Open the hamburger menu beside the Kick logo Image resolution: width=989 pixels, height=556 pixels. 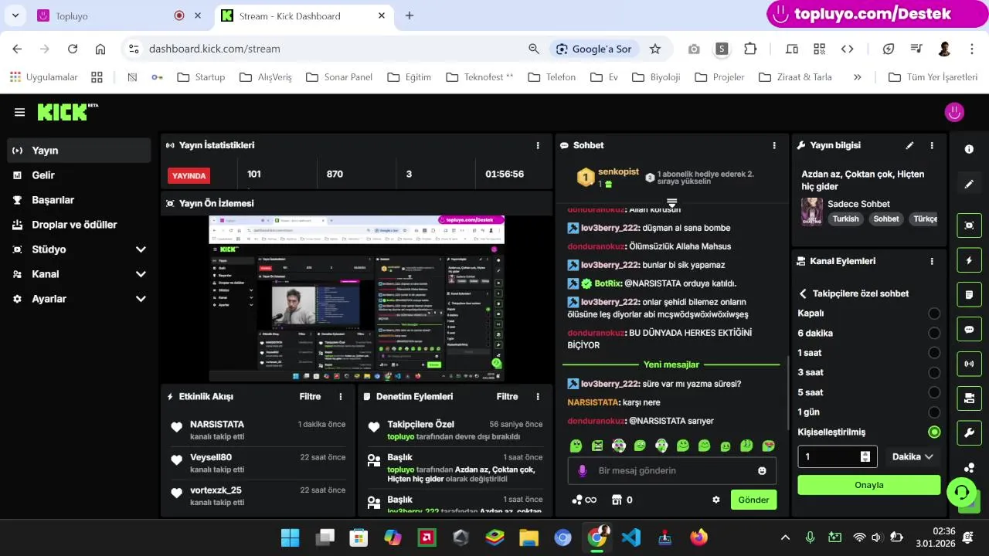[x=19, y=112]
